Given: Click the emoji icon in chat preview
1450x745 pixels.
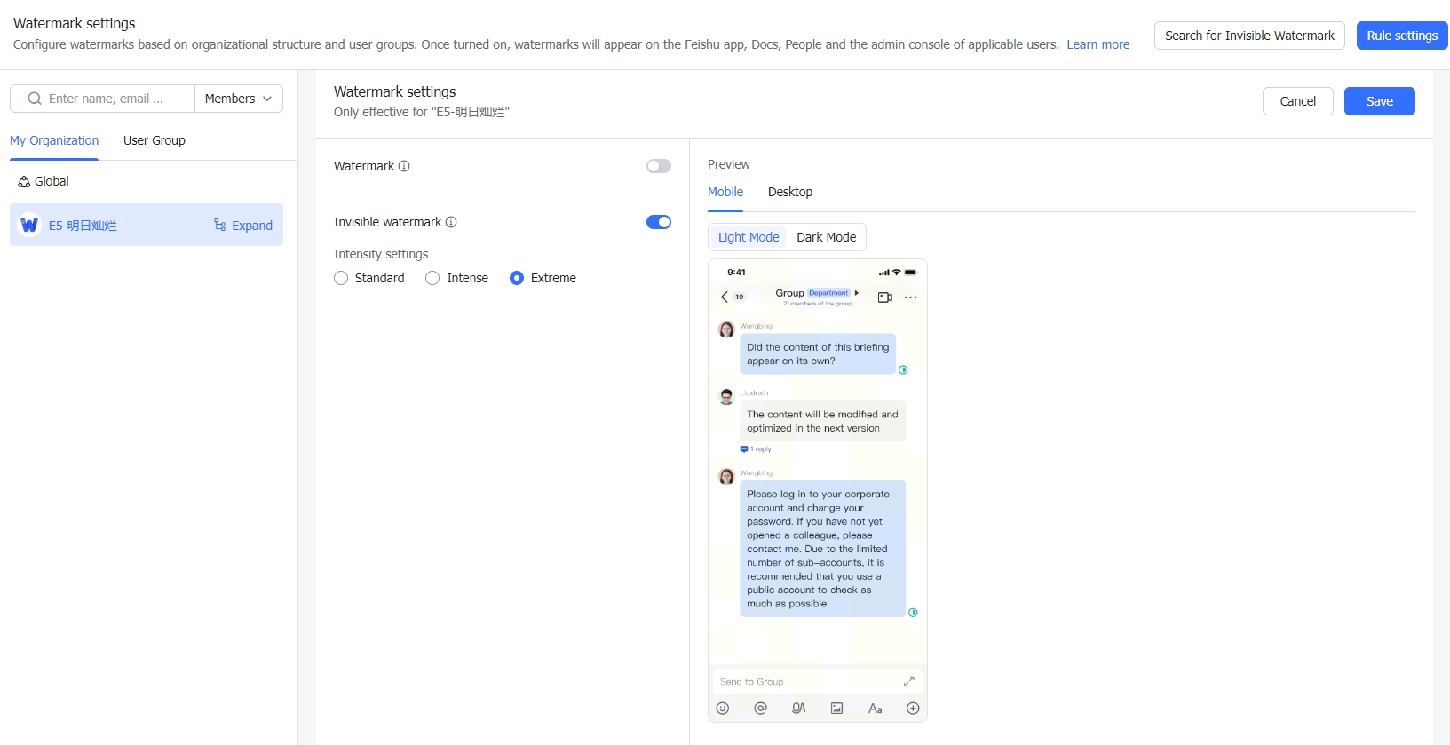Looking at the screenshot, I should tap(723, 709).
